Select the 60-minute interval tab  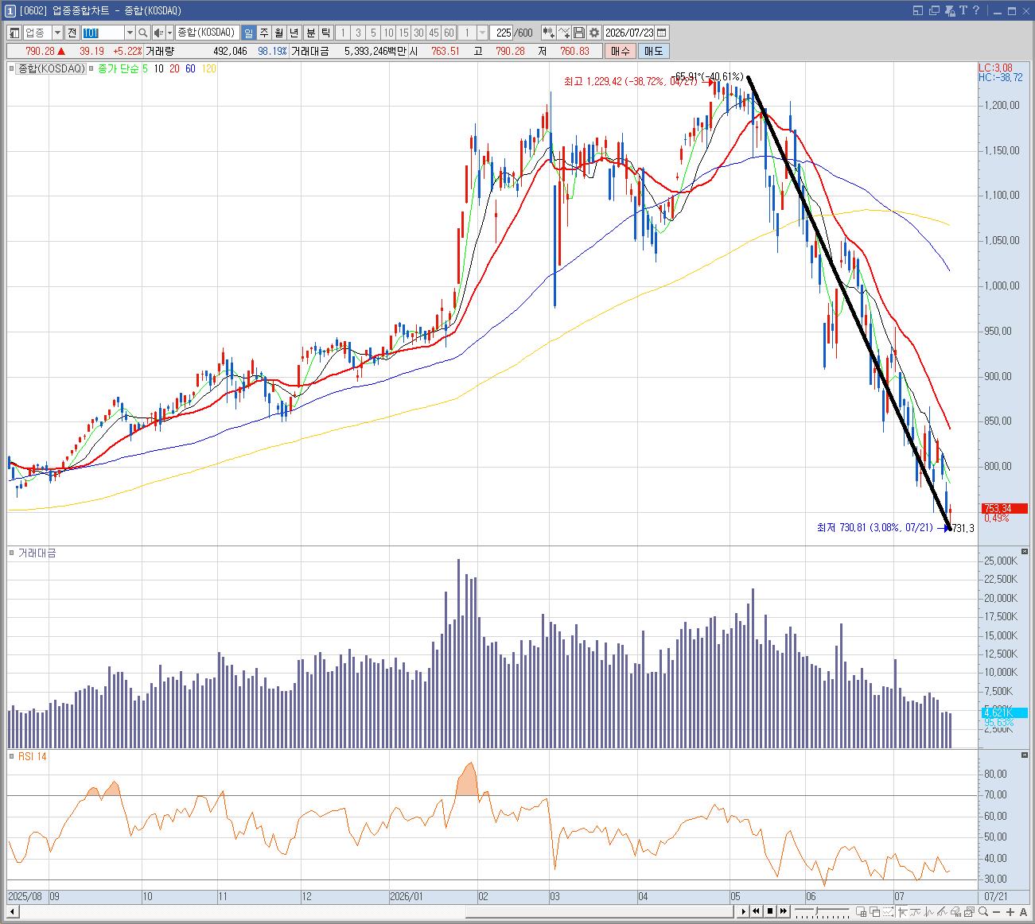point(449,33)
